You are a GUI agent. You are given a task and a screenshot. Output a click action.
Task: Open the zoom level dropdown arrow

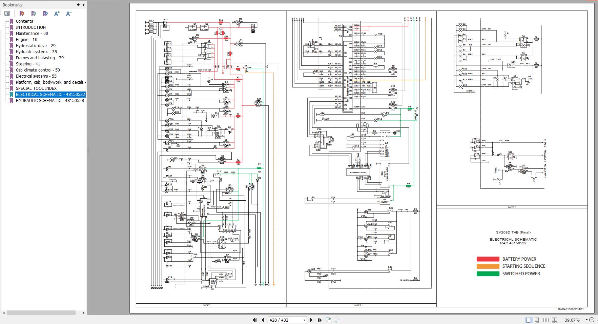point(586,320)
